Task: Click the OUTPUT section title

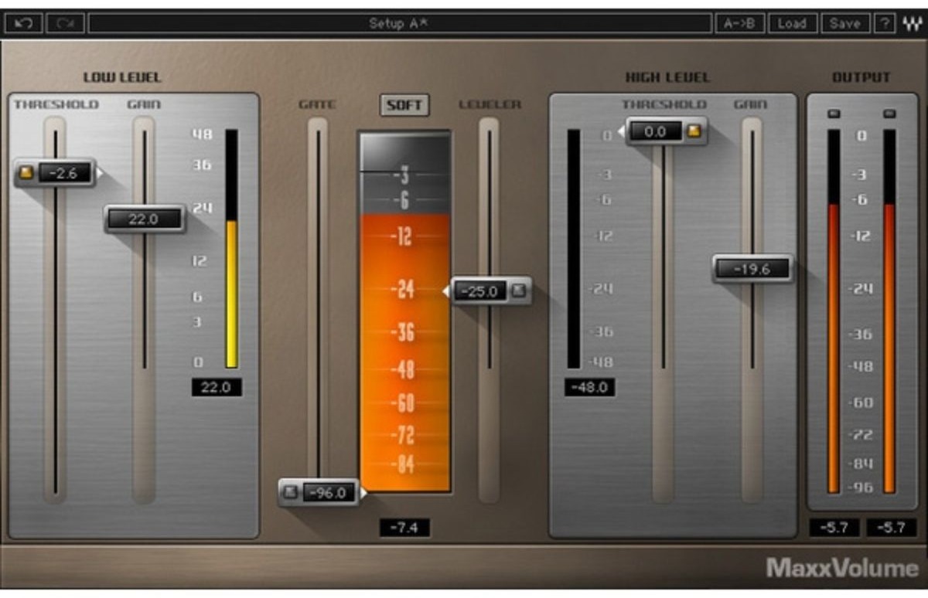Action: pos(861,77)
